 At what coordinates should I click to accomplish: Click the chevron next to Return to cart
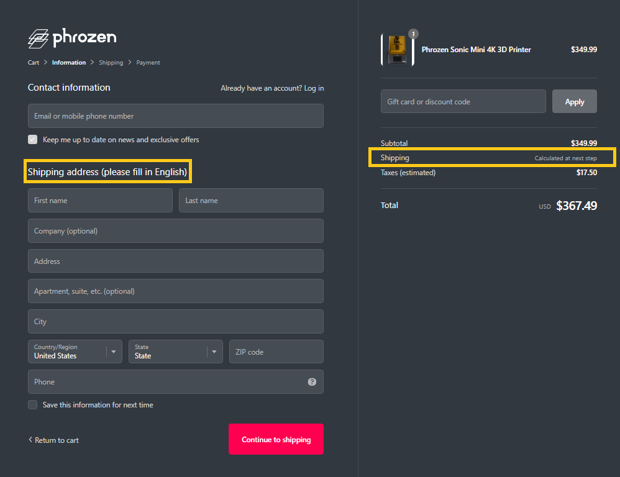pos(30,440)
